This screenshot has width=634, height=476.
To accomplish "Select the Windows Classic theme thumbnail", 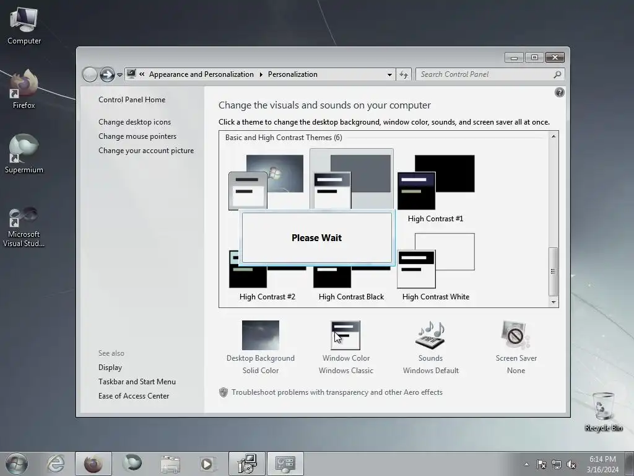I will click(x=352, y=180).
